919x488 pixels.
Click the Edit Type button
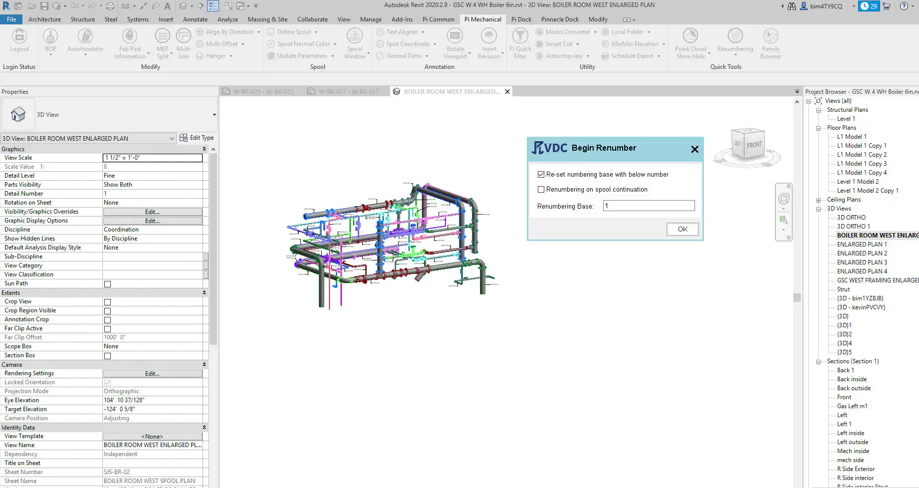(197, 138)
